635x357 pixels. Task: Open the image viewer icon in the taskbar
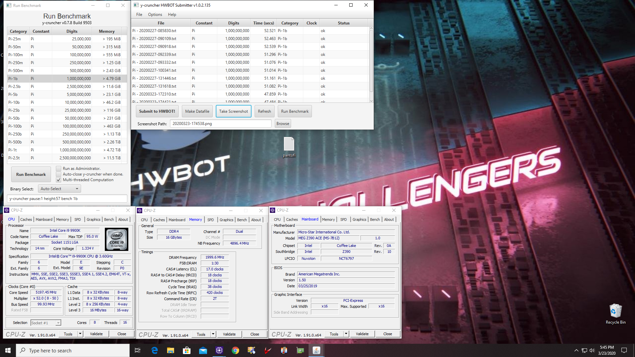(x=252, y=350)
